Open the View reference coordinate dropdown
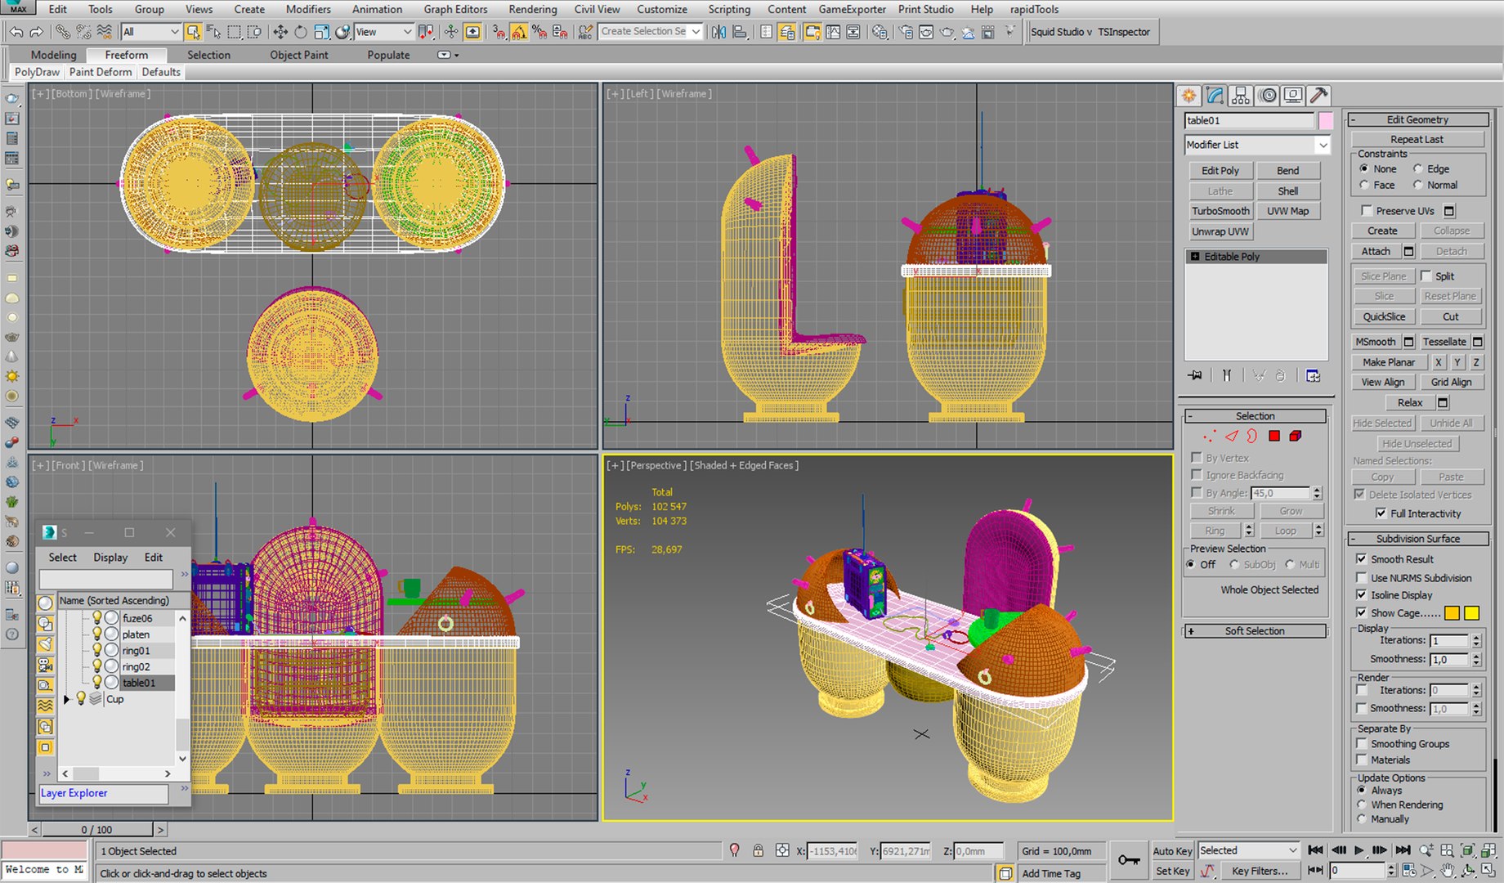Screen dimensions: 1504x883 click(x=383, y=32)
